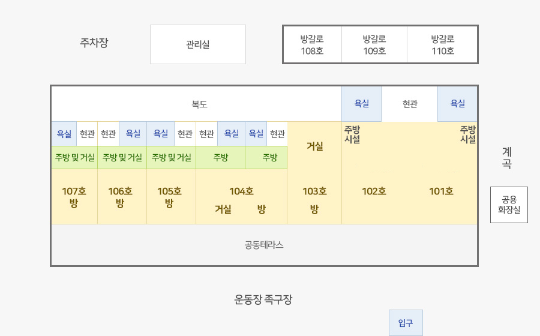
Task: Select the 102호 room
Action: tap(374, 191)
